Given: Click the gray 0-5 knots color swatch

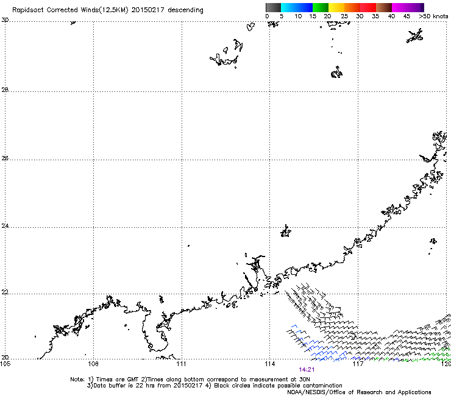Looking at the screenshot, I should tap(273, 7).
